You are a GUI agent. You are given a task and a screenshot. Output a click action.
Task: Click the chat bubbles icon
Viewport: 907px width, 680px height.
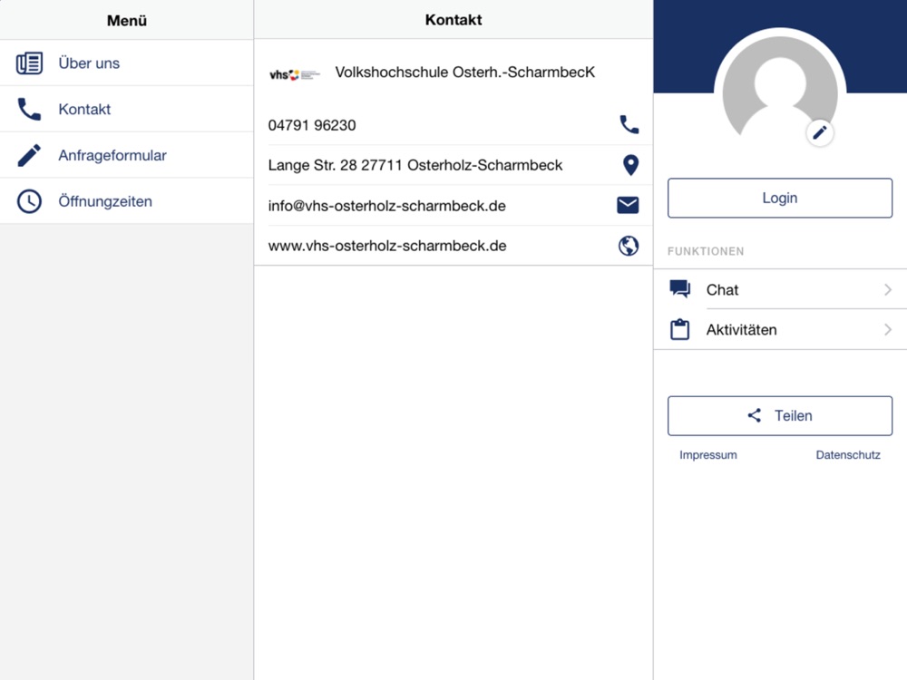pos(680,289)
